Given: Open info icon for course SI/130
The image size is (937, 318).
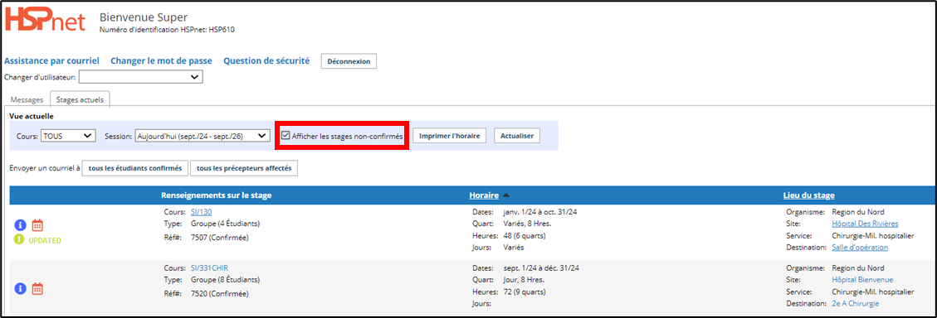Looking at the screenshot, I should tap(20, 225).
